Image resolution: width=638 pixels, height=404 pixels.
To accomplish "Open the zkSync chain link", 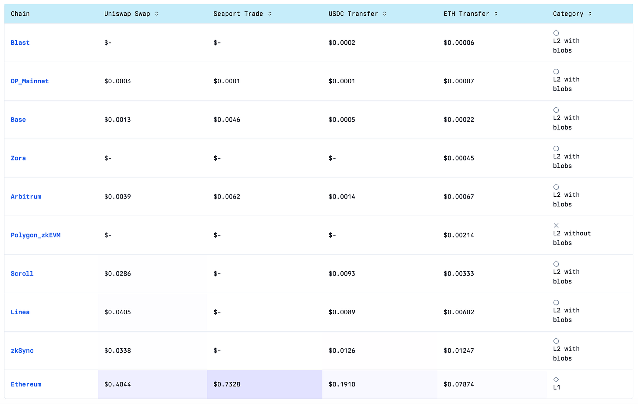I will pyautogui.click(x=22, y=351).
